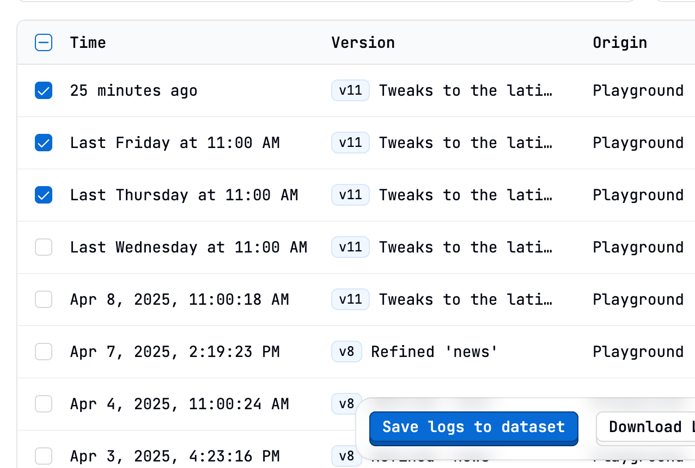Click the Version column header
The image size is (695, 468).
click(363, 42)
